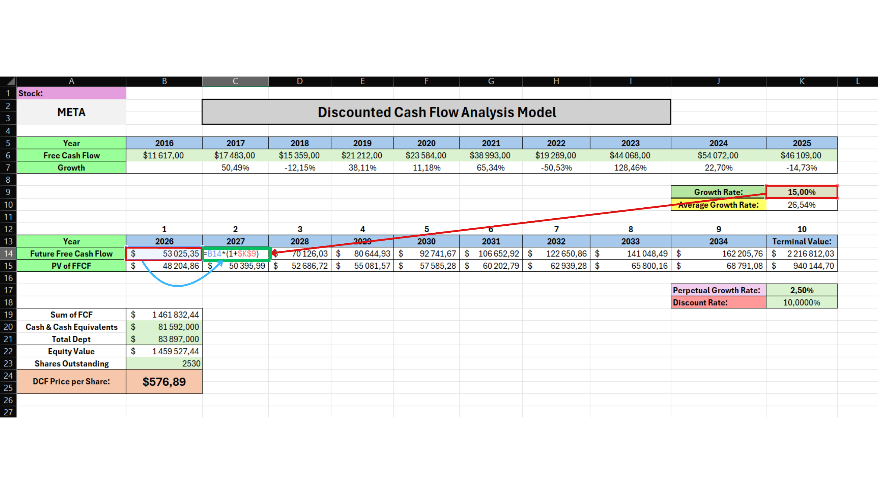The image size is (878, 494).
Task: Click the 128,46% growth cell
Action: [x=630, y=168]
